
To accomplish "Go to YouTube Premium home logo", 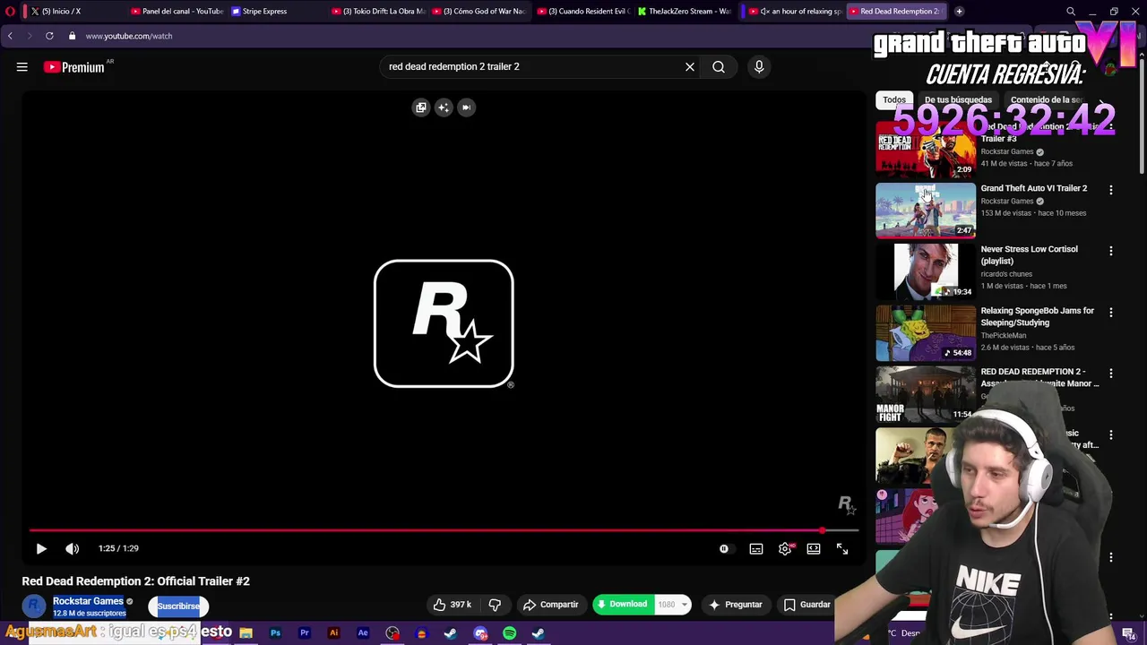I will [74, 67].
